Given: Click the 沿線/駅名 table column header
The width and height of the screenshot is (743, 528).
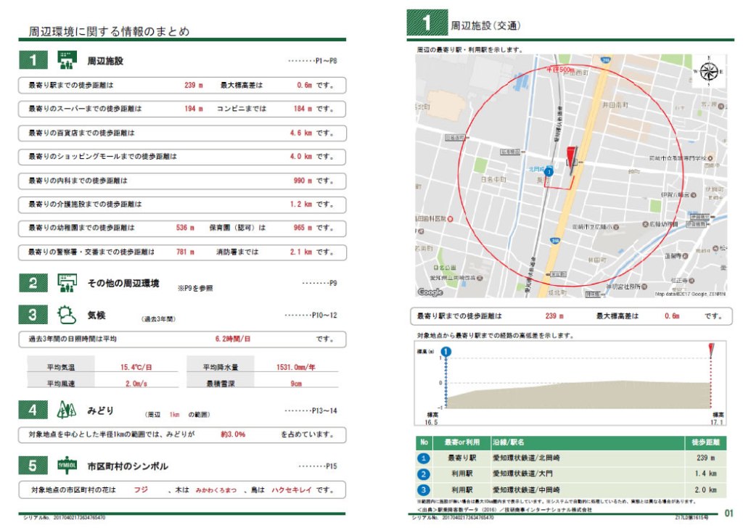Looking at the screenshot, I should click(509, 442).
